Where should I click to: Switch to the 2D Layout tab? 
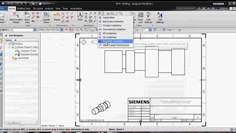coord(38,8)
